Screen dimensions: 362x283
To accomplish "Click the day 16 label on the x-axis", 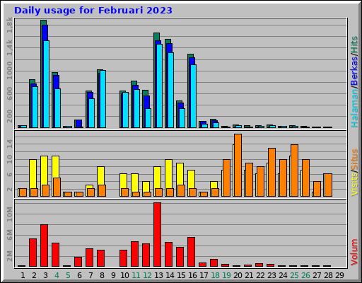I will (192, 275).
